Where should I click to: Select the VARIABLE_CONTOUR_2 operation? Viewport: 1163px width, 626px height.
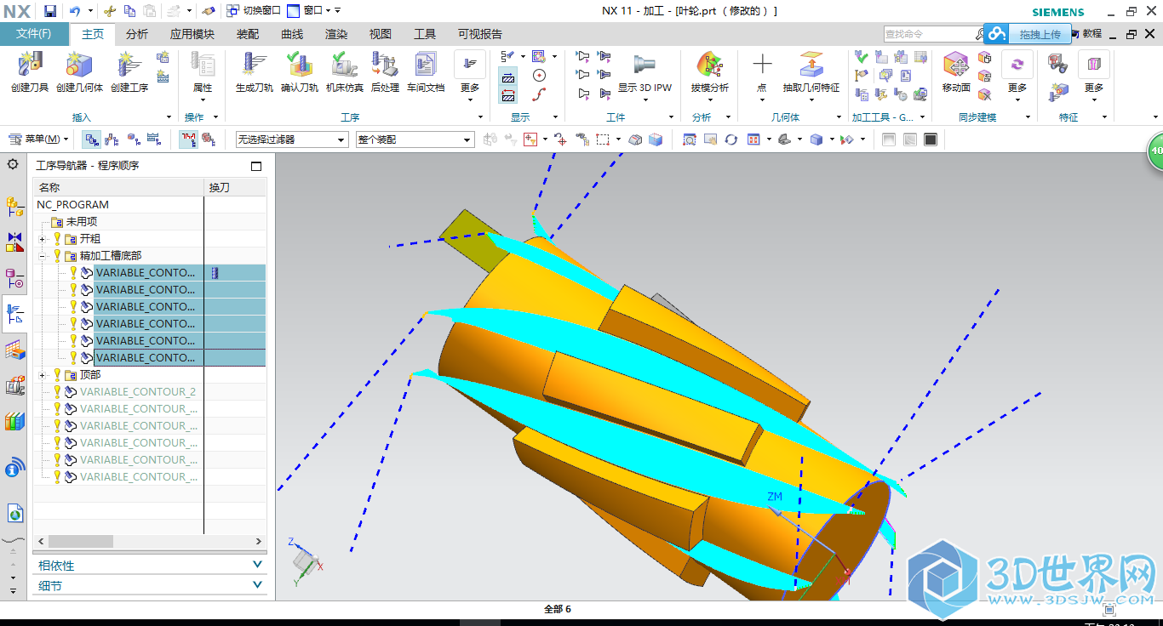click(x=138, y=392)
